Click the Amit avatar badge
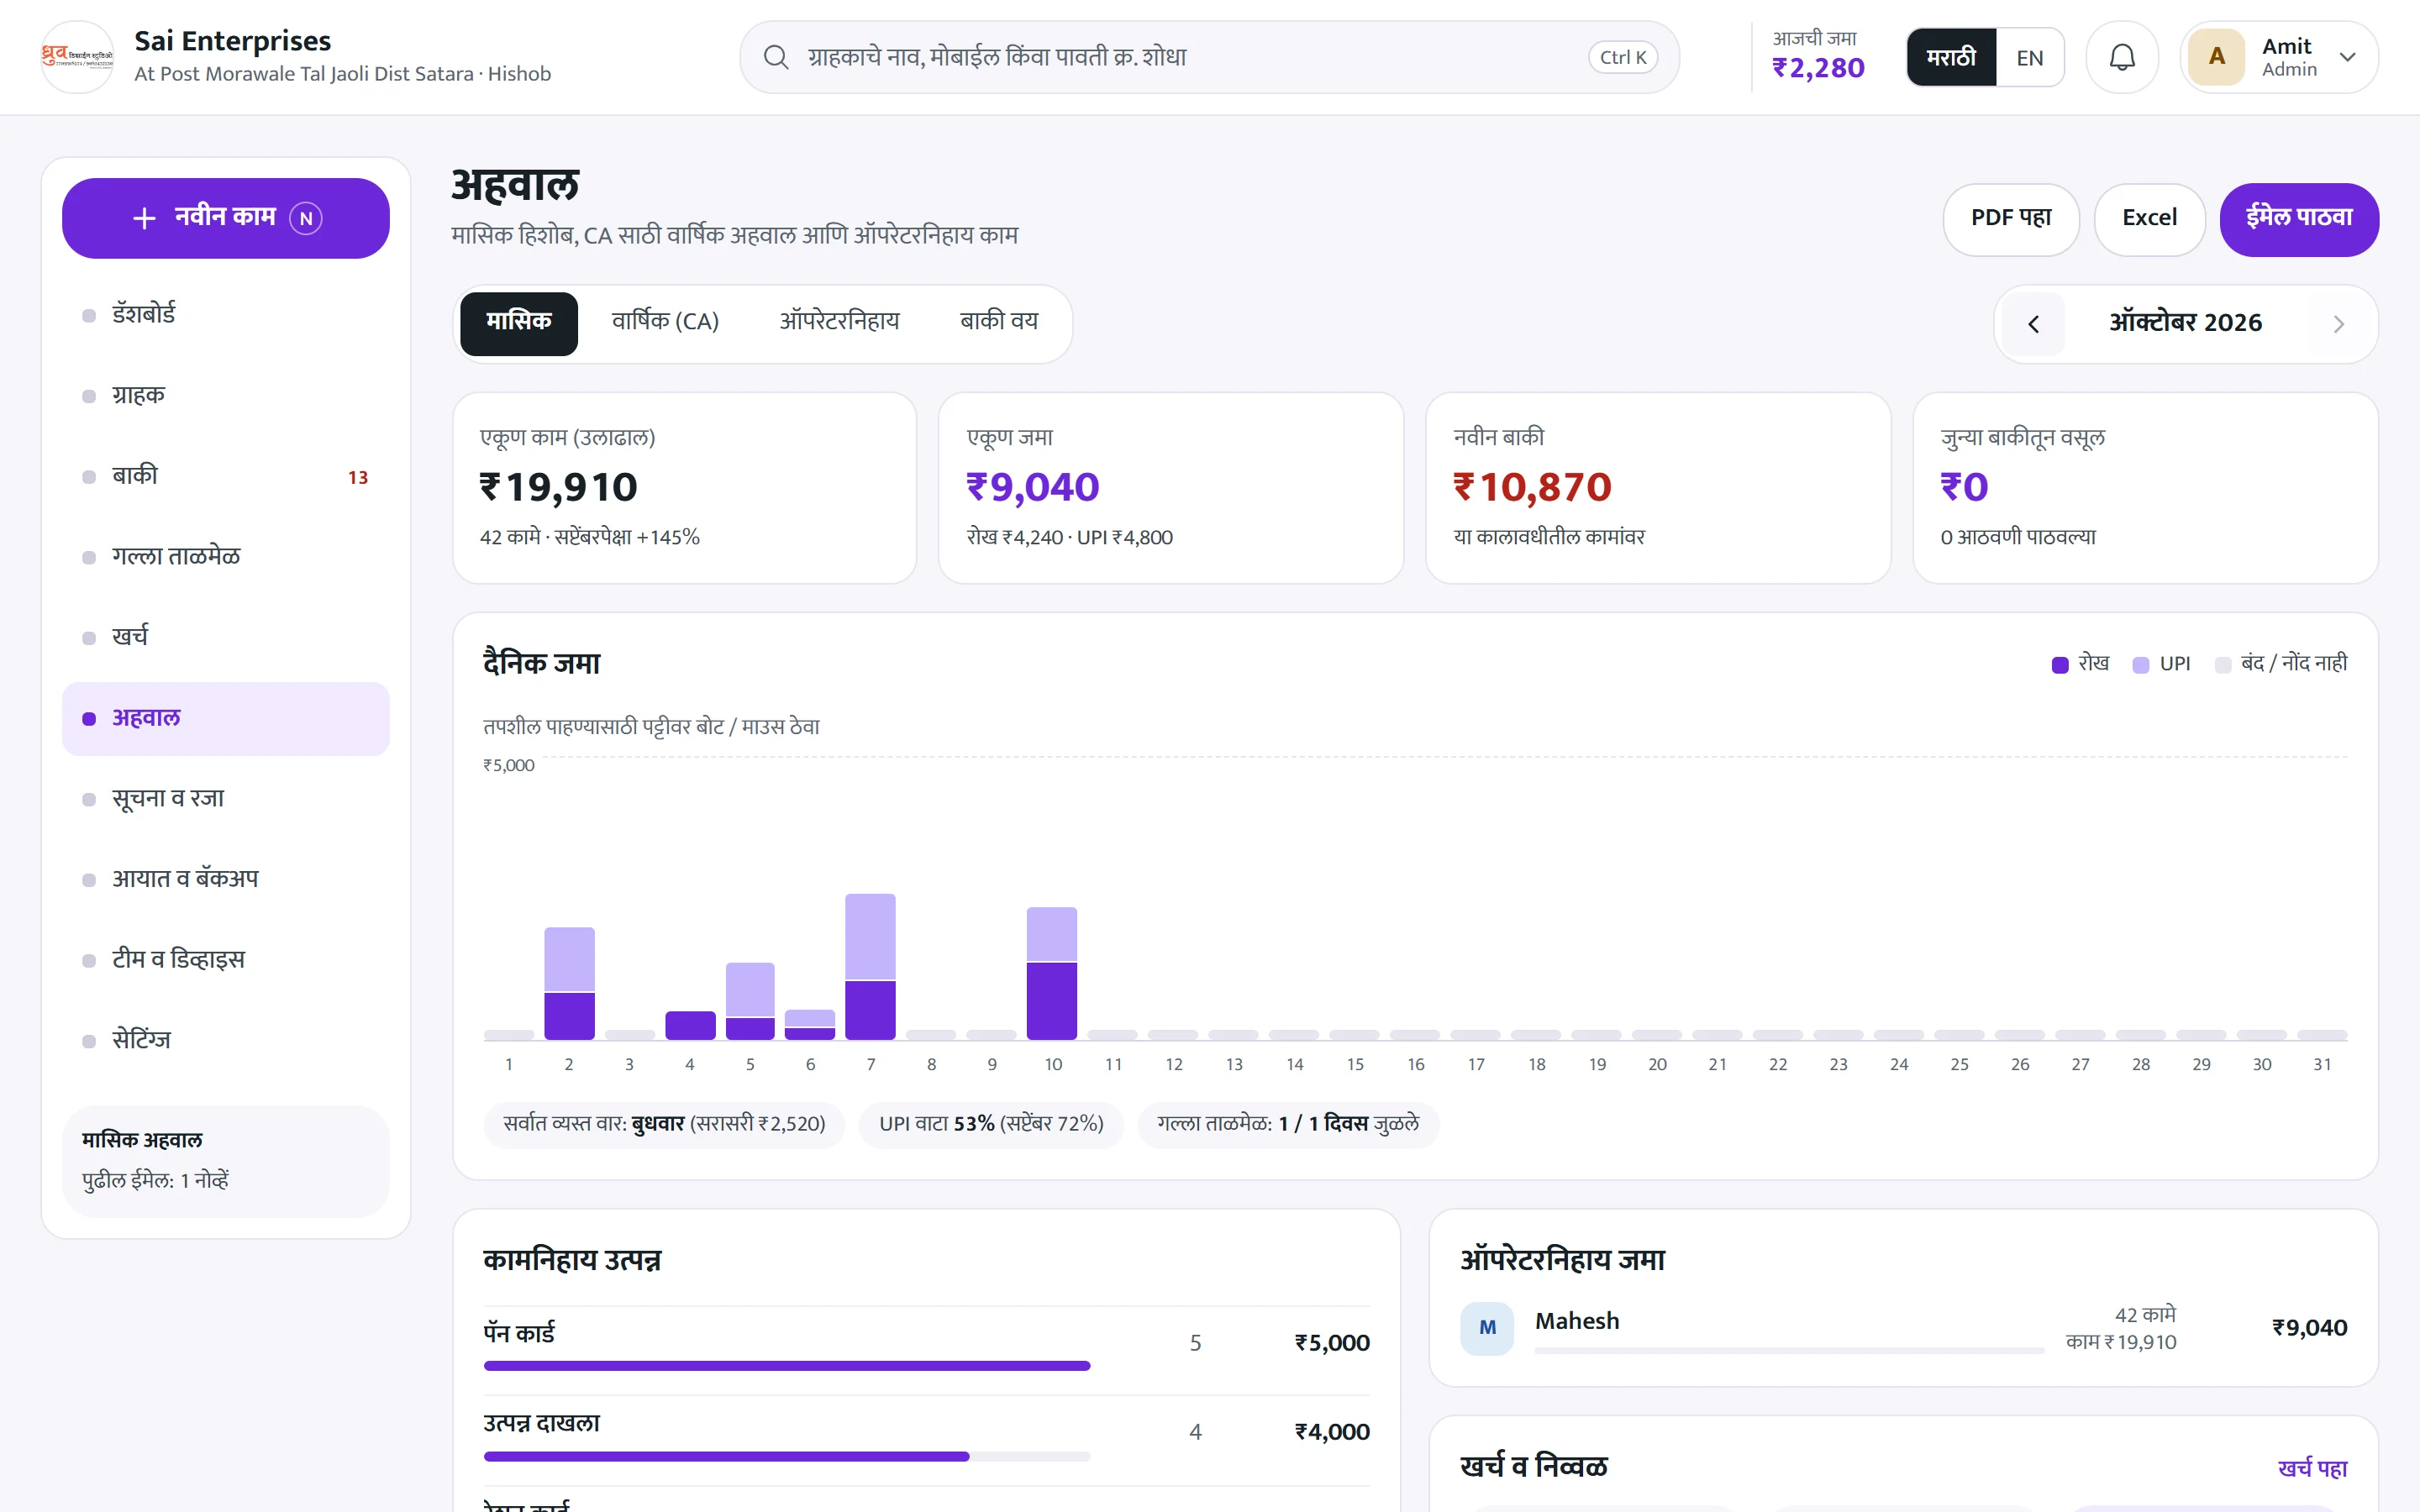 [2216, 57]
